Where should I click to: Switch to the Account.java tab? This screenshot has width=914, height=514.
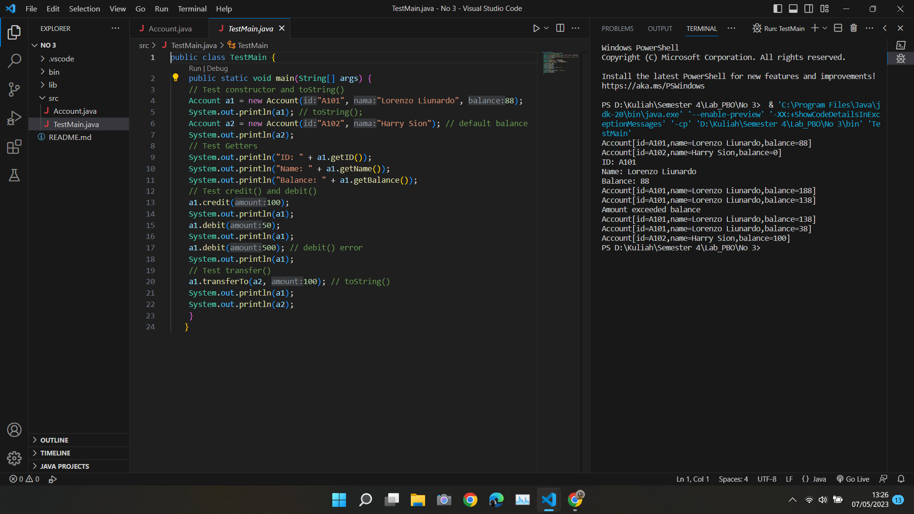point(169,29)
